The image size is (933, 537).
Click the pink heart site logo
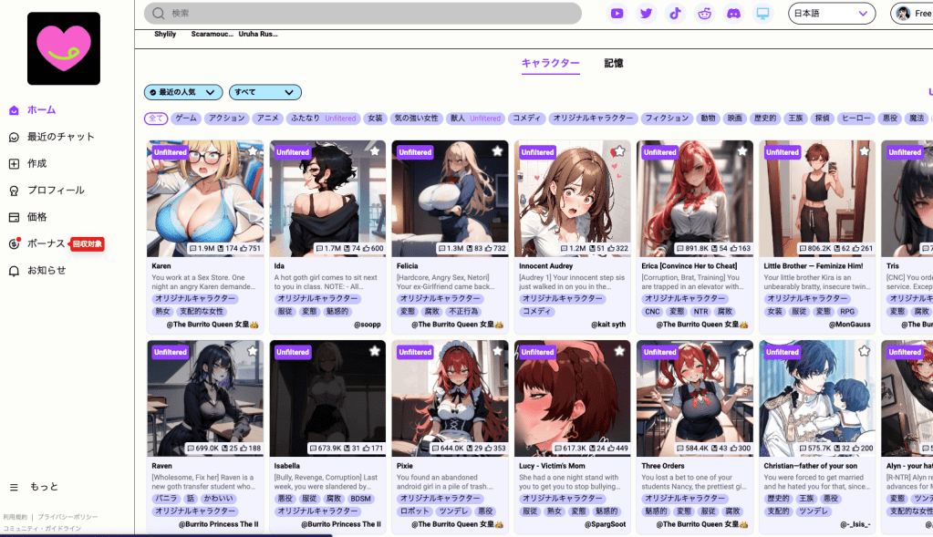point(64,48)
